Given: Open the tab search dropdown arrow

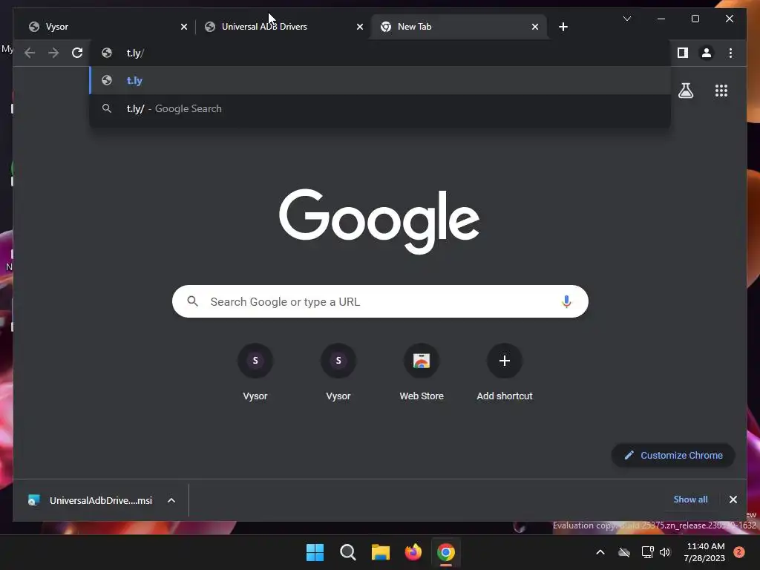Looking at the screenshot, I should (x=626, y=19).
